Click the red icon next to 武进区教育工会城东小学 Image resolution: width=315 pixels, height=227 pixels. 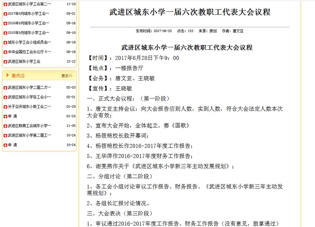pyautogui.click(x=6, y=126)
